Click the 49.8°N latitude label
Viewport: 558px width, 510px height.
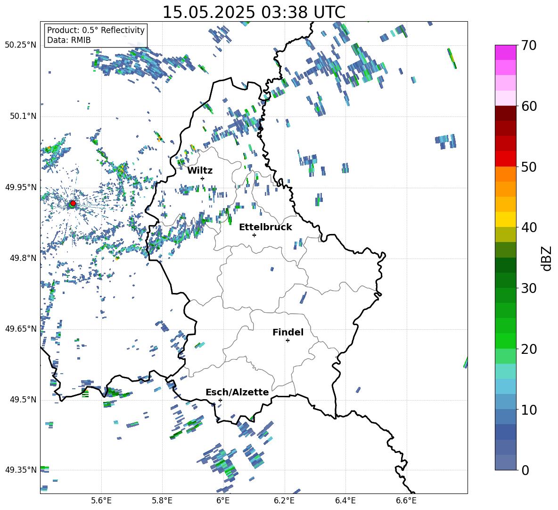point(23,258)
